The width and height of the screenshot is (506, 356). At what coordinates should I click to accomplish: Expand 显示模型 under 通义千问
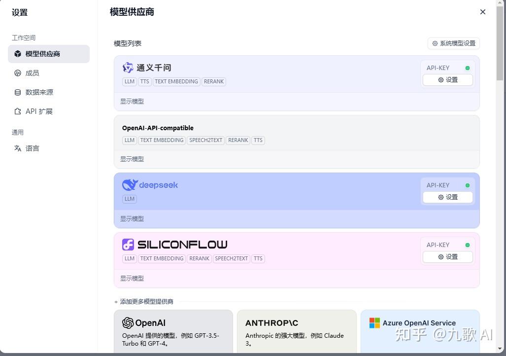tap(132, 101)
